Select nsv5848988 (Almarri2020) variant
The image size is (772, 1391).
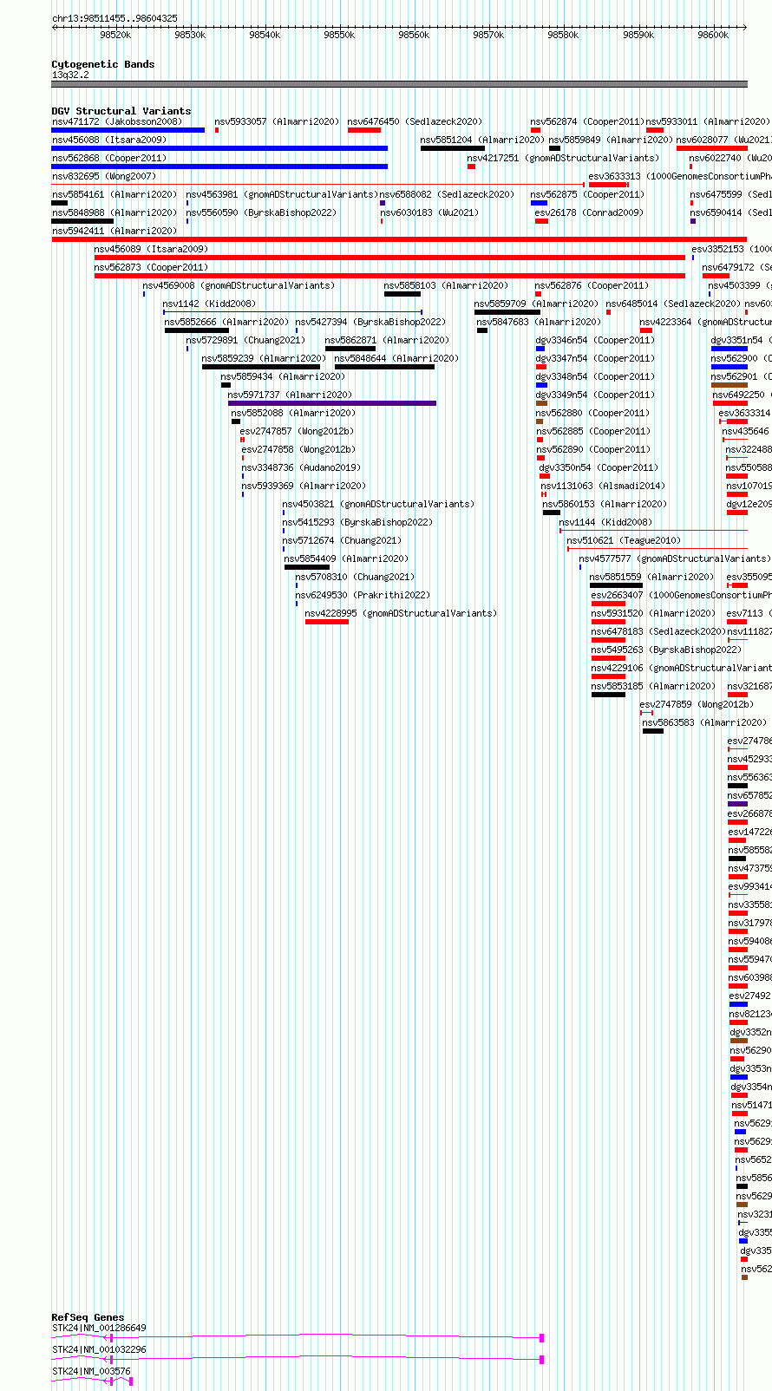tap(114, 212)
